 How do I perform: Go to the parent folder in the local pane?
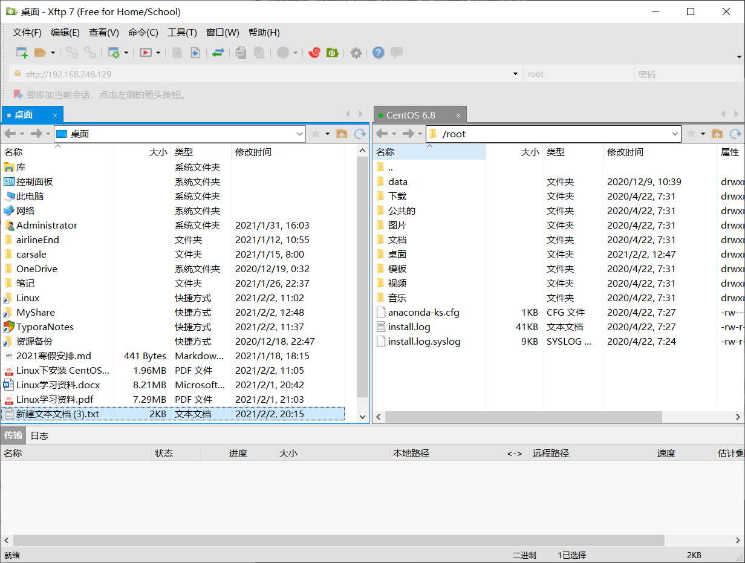[342, 134]
